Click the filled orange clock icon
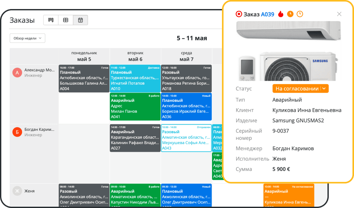354x208 pixels. click(x=290, y=14)
